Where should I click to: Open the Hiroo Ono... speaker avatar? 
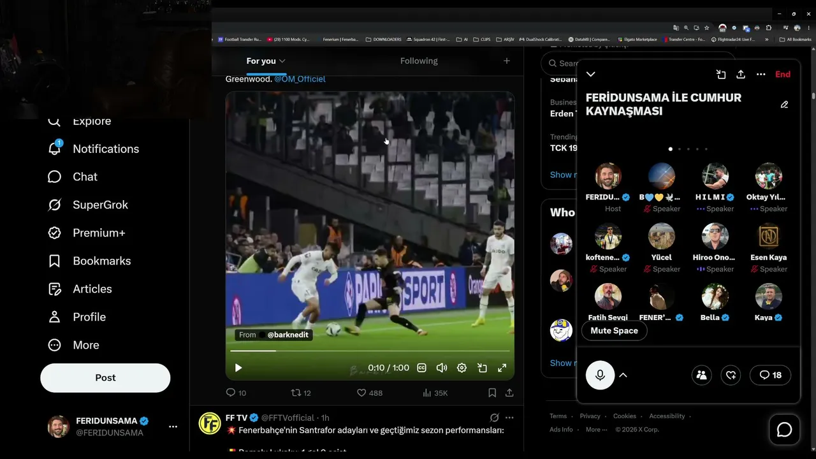click(x=715, y=236)
